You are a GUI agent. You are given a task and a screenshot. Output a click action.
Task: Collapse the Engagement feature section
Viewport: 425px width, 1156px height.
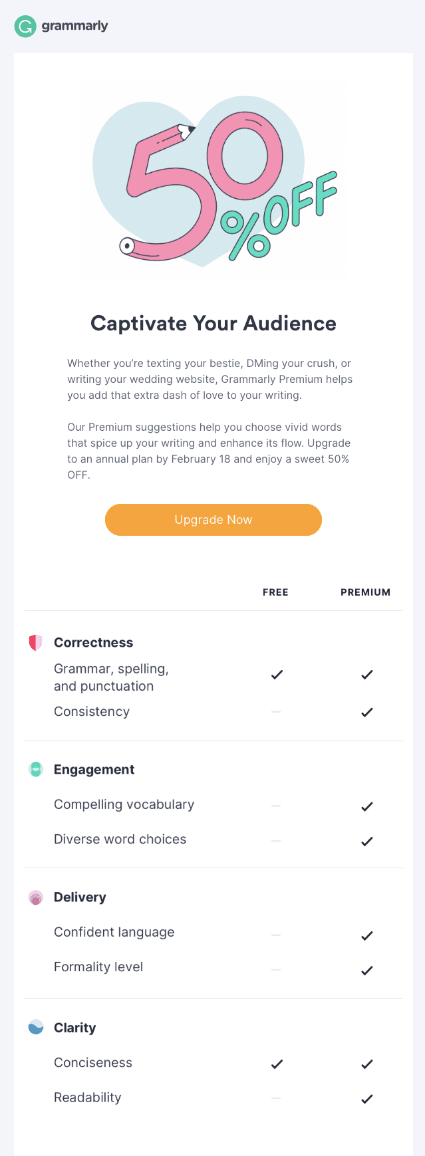click(x=94, y=769)
